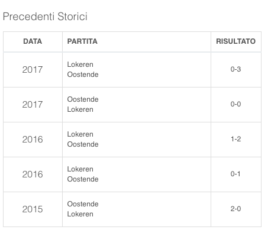Select Oostende in the 0-1 match
The image size is (271, 233).
click(83, 179)
